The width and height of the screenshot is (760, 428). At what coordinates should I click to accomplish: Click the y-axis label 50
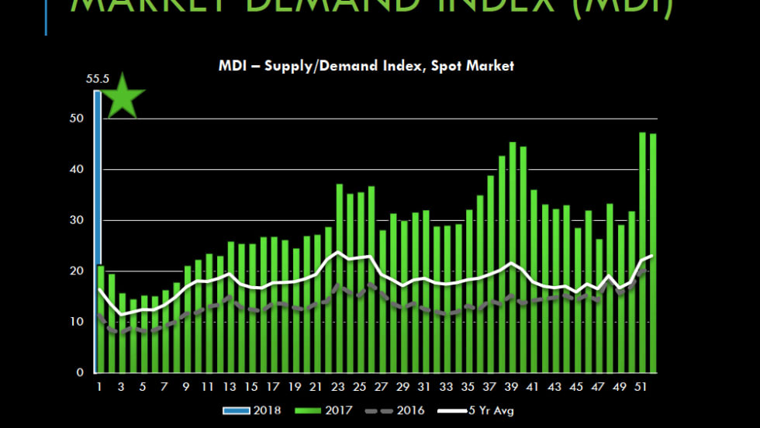point(77,119)
